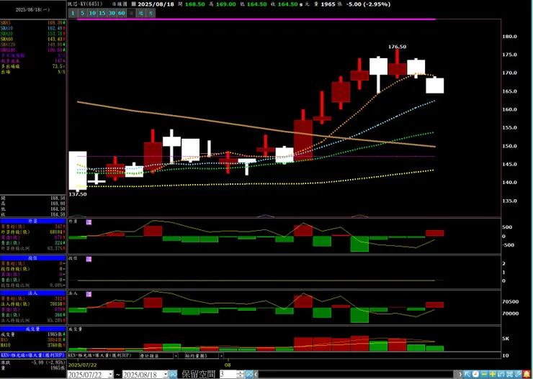This screenshot has height=379, width=533.
Task: Click the fit-to-view icon beside the pencil
Action: coord(509,374)
